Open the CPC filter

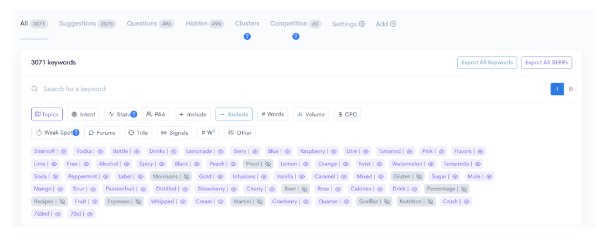[347, 114]
